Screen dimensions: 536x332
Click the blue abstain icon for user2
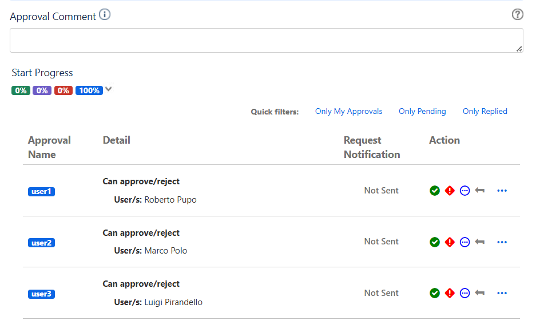[x=464, y=242]
